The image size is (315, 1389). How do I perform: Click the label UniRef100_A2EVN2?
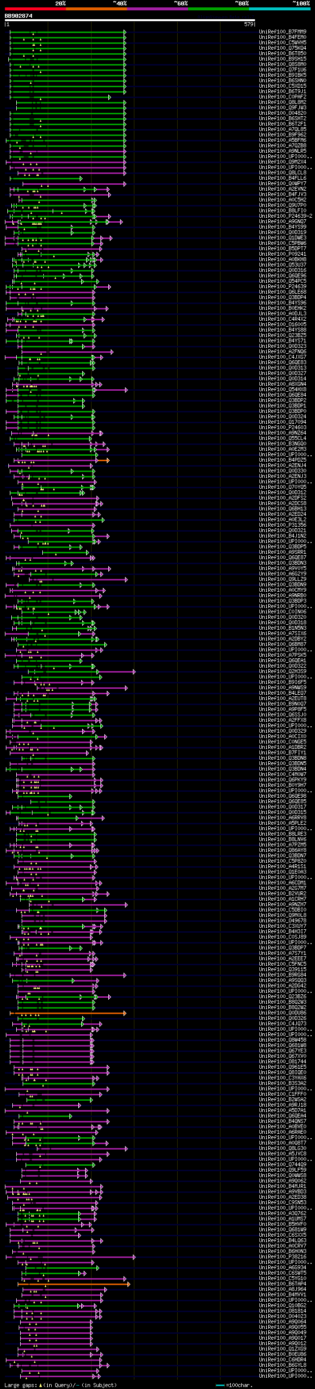283,189
